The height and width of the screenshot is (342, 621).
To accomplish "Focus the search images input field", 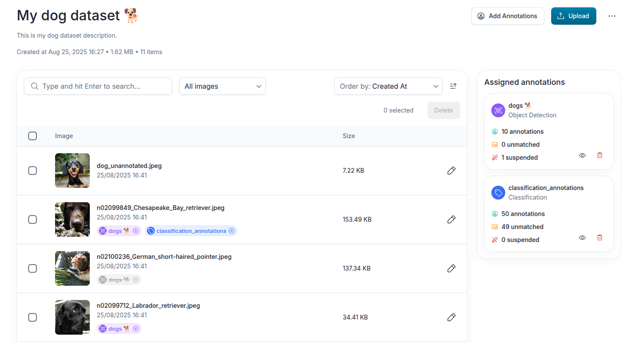I will 98,86.
